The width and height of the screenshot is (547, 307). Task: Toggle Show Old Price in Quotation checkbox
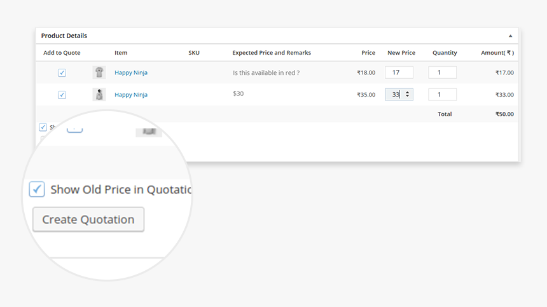tap(37, 189)
